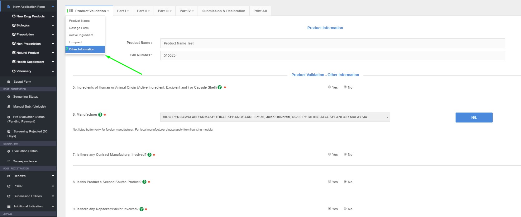Click the Product Name text field
The height and width of the screenshot is (217, 521).
[332, 43]
